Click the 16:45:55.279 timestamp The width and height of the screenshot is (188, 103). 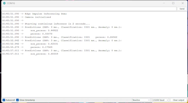click(x=10, y=47)
